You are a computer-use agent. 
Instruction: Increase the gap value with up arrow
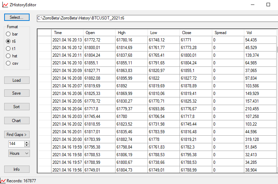(27, 142)
